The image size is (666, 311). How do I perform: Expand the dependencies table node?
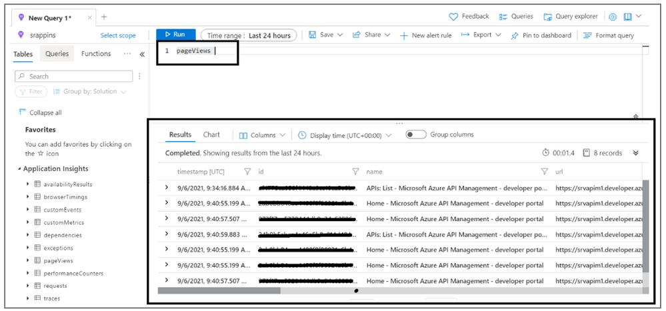click(x=27, y=235)
